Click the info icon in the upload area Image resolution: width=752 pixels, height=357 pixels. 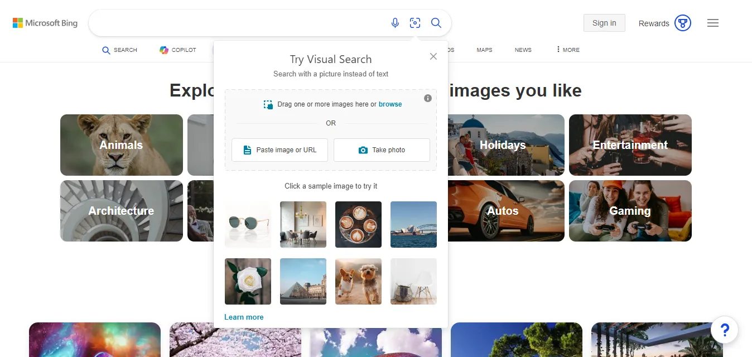(428, 98)
